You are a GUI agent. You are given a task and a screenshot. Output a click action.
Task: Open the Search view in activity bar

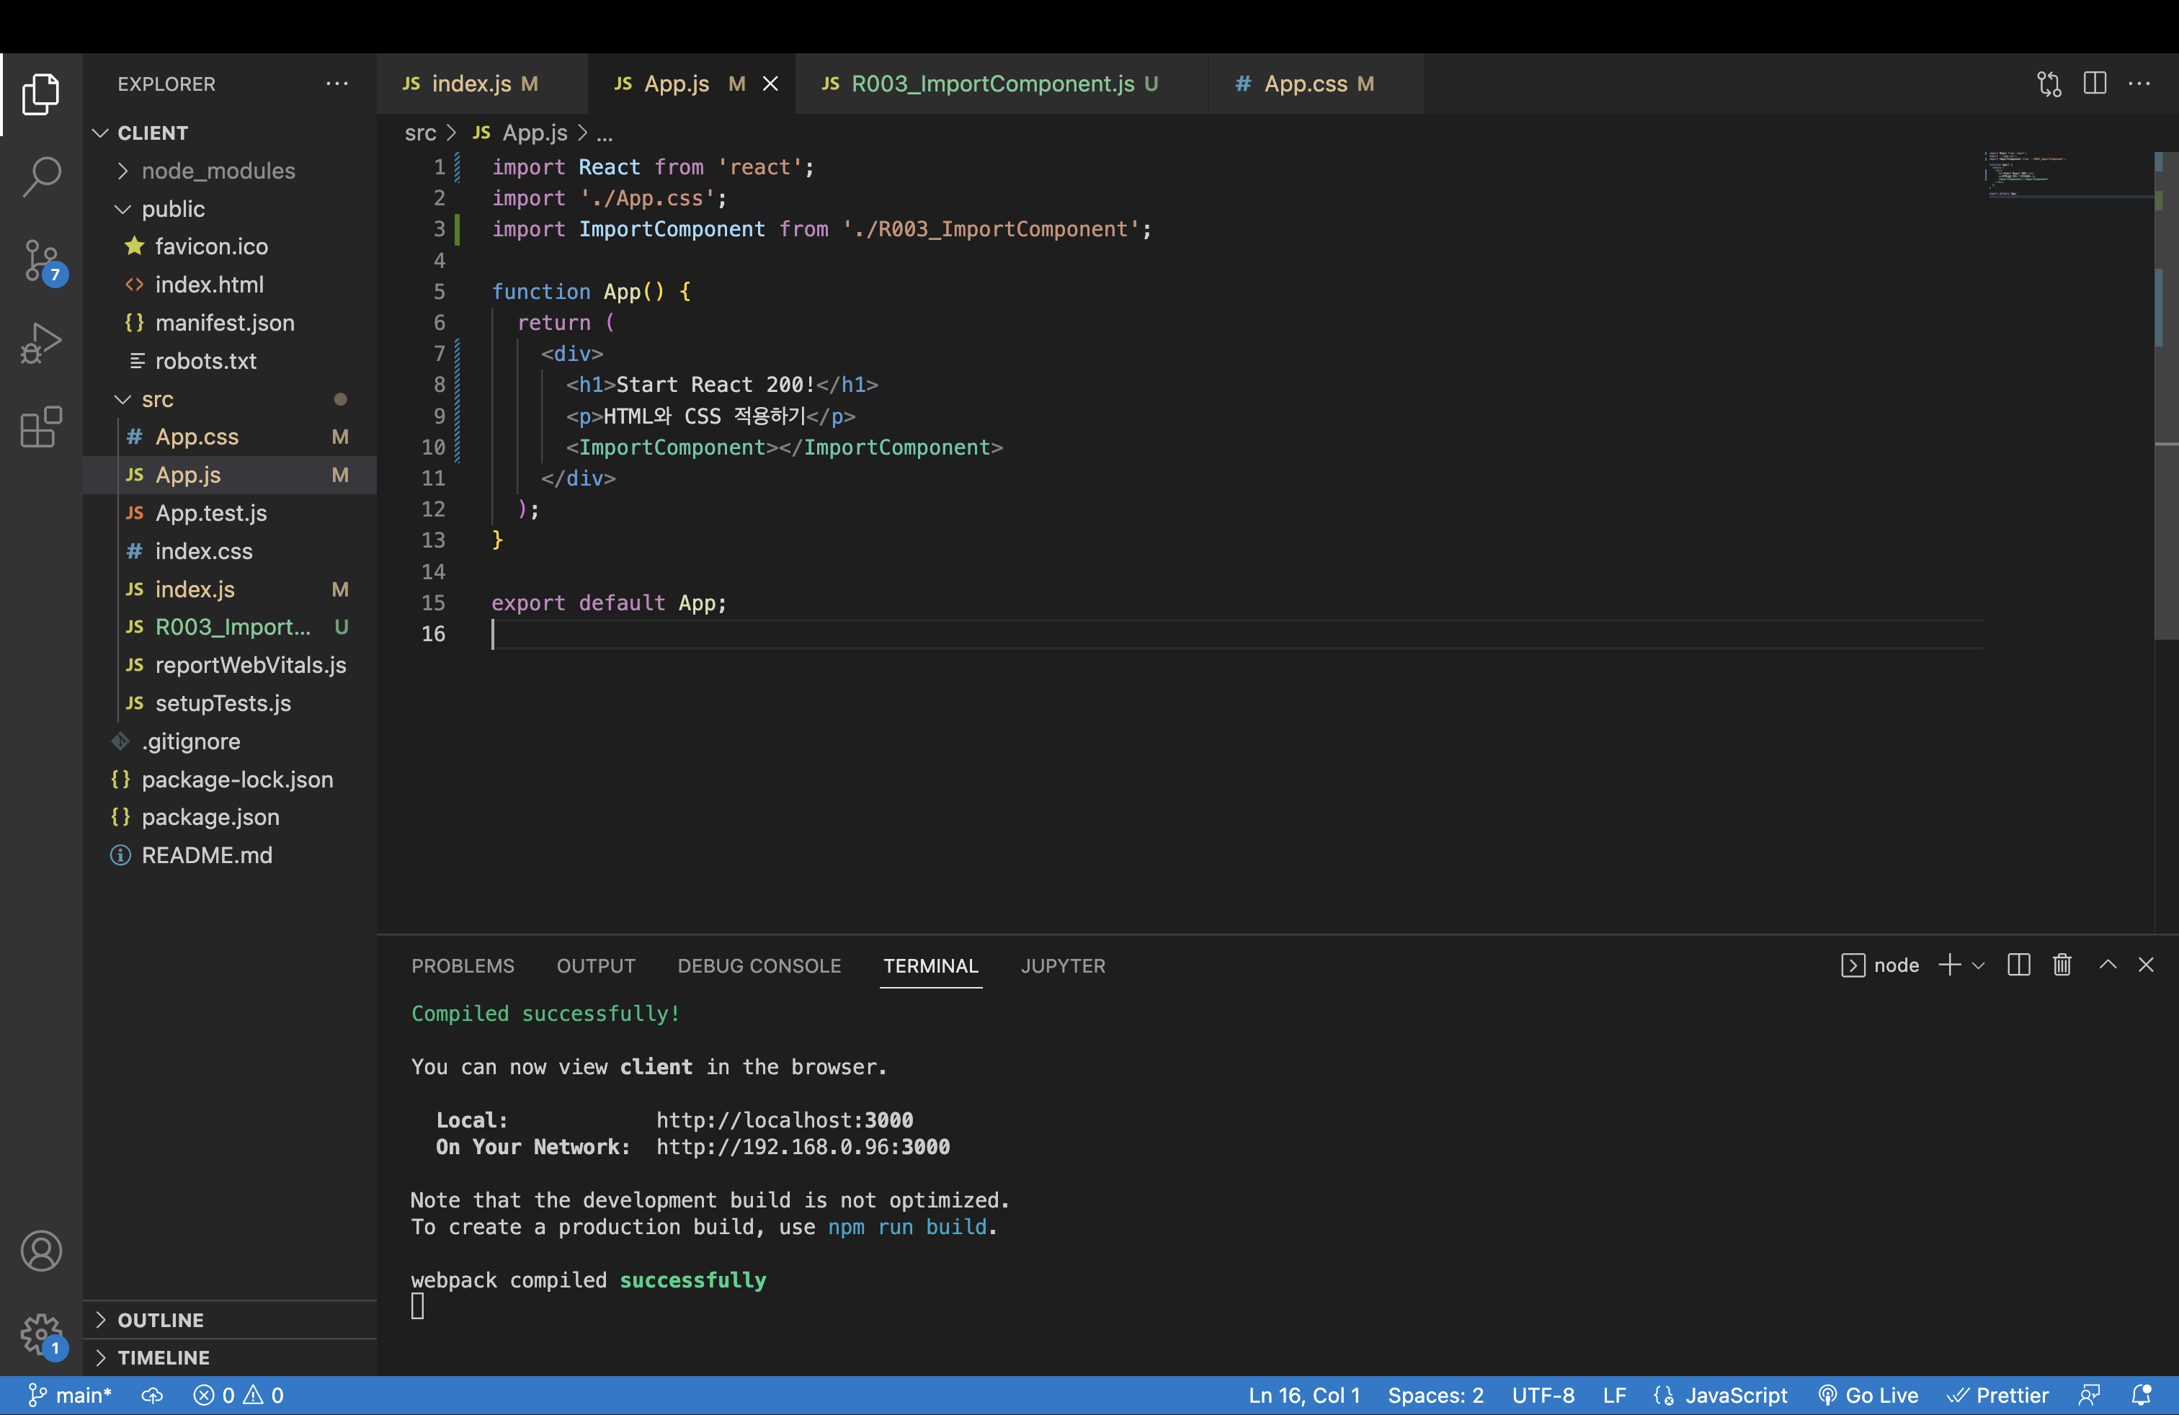[41, 176]
